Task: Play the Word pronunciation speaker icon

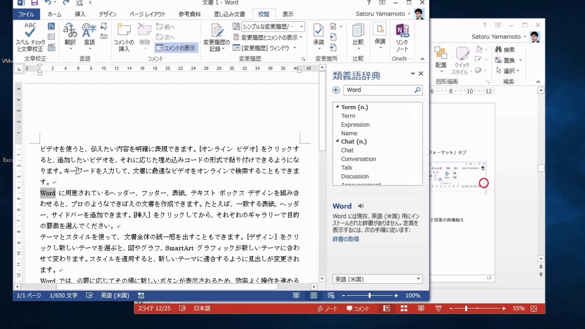Action: click(361, 206)
